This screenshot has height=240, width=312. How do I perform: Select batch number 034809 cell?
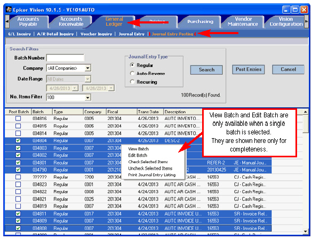[x=39, y=221]
